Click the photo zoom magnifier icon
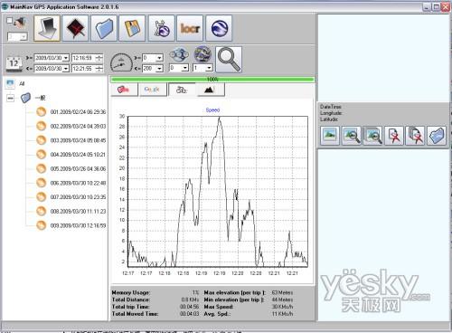 tap(352, 136)
